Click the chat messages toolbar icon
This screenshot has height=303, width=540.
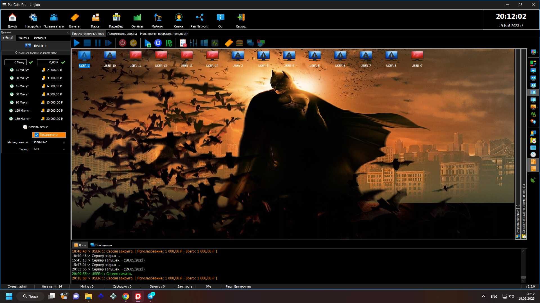[x=250, y=43]
